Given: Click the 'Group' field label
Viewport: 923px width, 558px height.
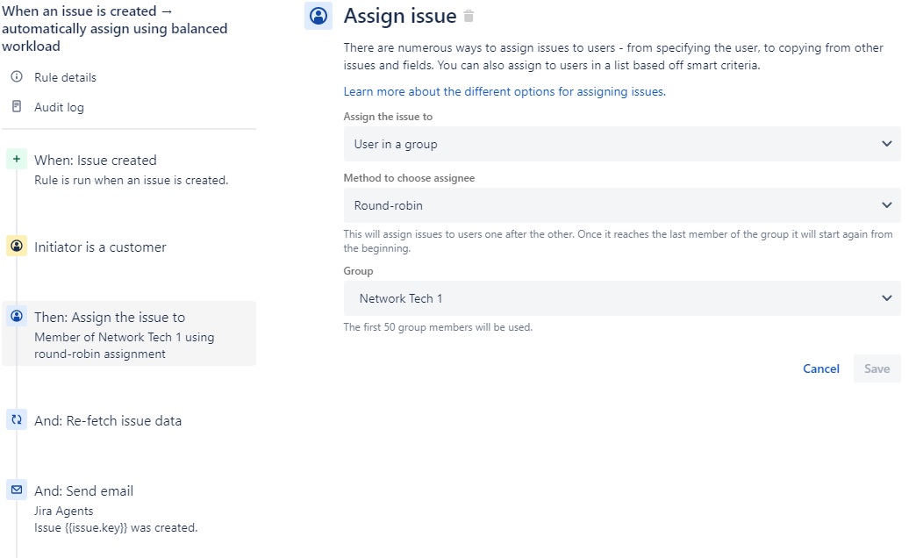Looking at the screenshot, I should 359,271.
